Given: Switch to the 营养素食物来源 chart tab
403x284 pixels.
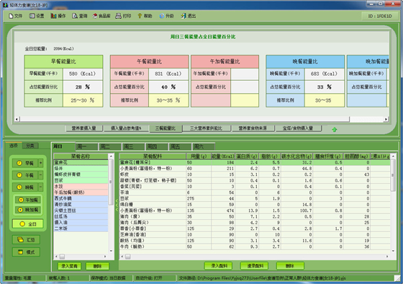Looking at the screenshot, I should [253, 128].
